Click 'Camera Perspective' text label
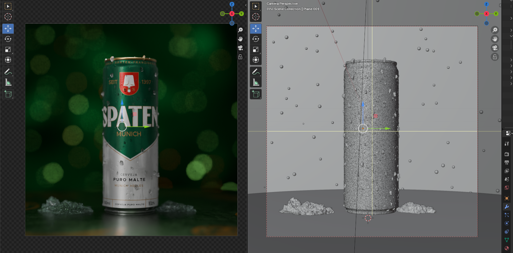Viewport: 513px width, 253px height. click(x=282, y=4)
